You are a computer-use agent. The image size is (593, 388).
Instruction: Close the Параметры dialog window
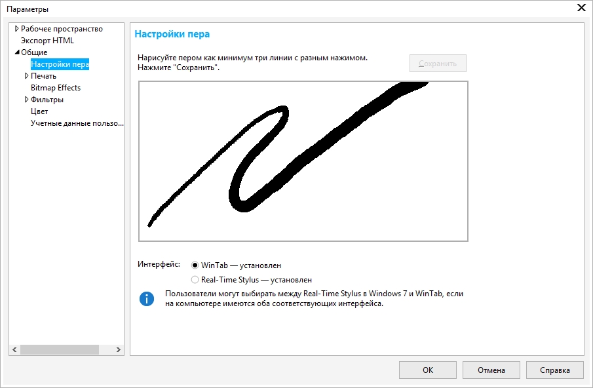581,9
